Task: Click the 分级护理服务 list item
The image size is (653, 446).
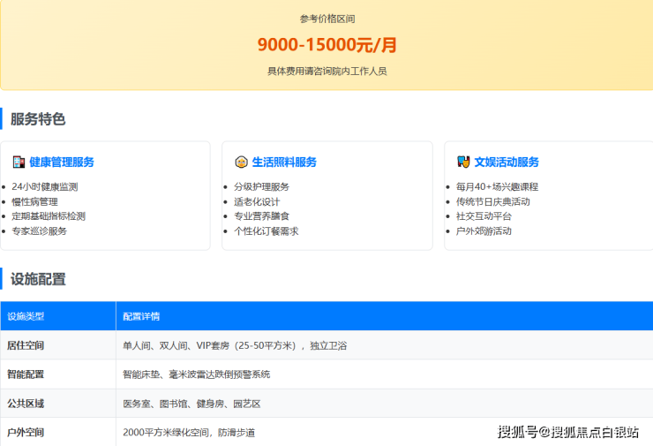Action: point(261,187)
